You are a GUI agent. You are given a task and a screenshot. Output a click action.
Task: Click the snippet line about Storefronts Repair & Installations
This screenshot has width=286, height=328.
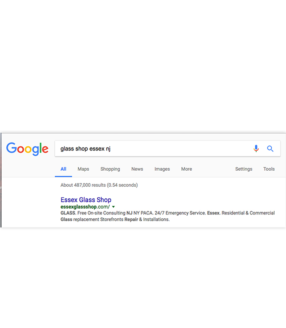pyautogui.click(x=115, y=220)
